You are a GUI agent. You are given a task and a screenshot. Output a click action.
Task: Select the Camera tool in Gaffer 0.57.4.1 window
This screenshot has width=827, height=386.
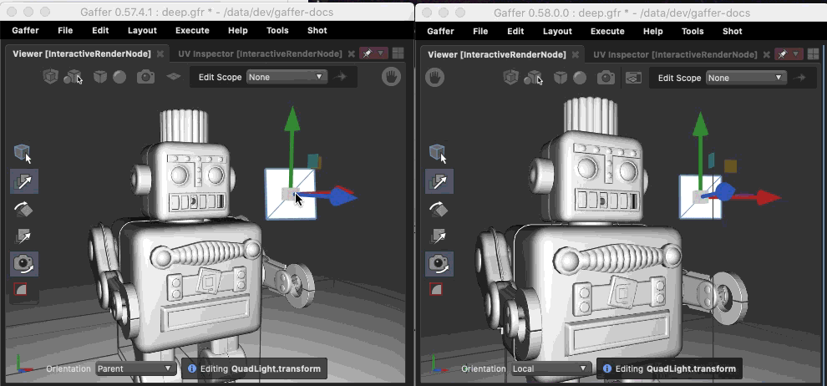(x=23, y=264)
